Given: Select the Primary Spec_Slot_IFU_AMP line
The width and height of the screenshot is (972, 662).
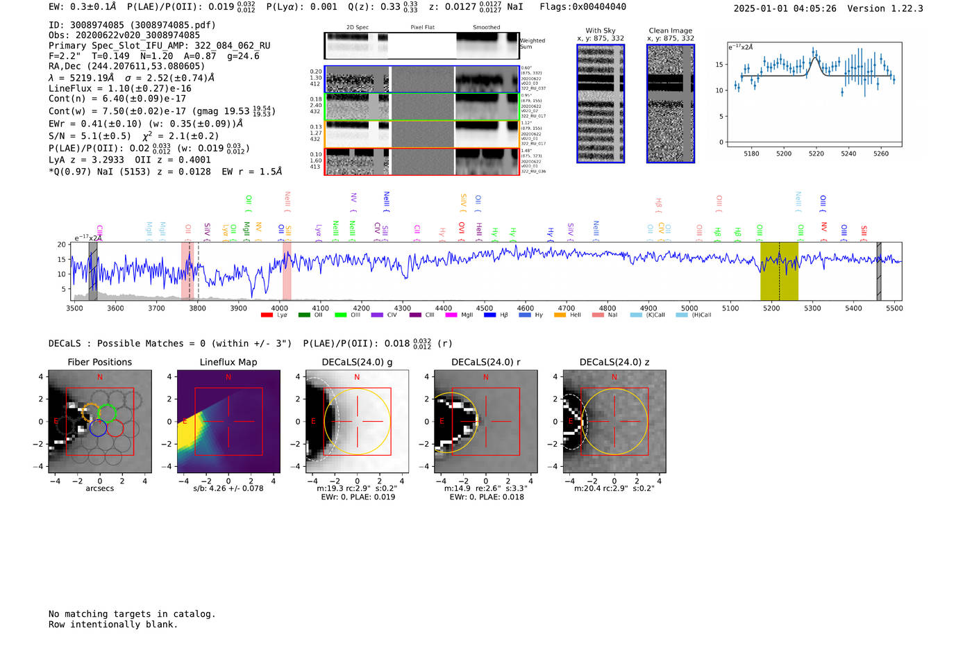Looking at the screenshot, I should [x=160, y=46].
